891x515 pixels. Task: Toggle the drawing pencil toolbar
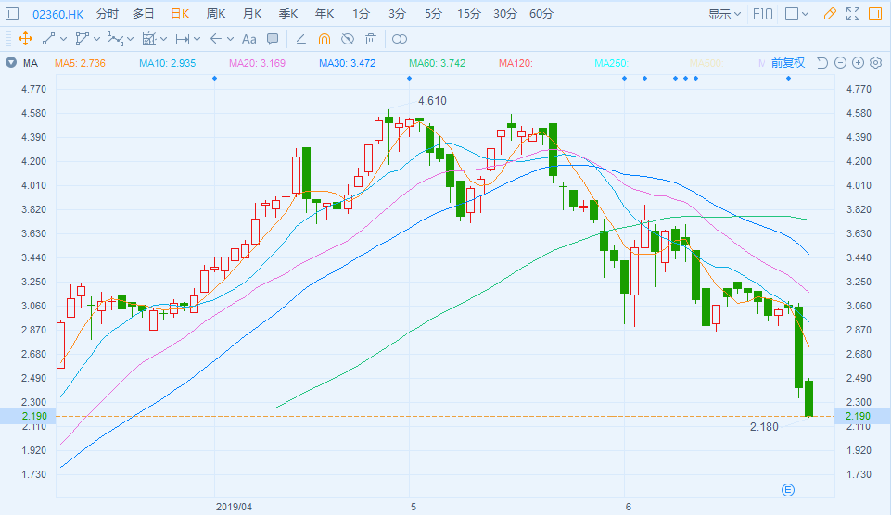(829, 14)
